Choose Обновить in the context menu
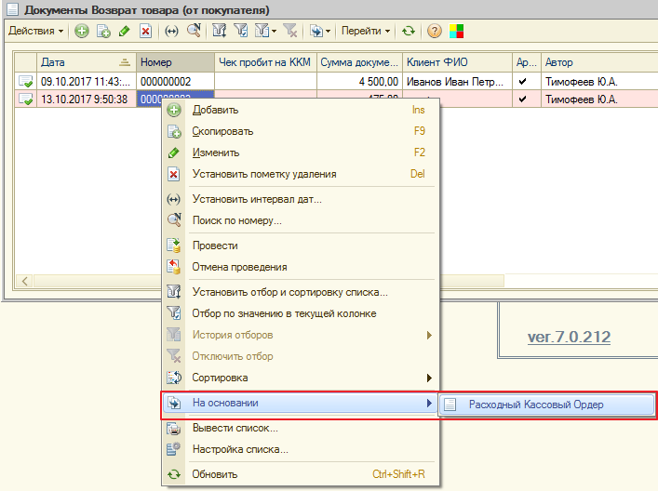This screenshot has width=658, height=491. point(301,474)
